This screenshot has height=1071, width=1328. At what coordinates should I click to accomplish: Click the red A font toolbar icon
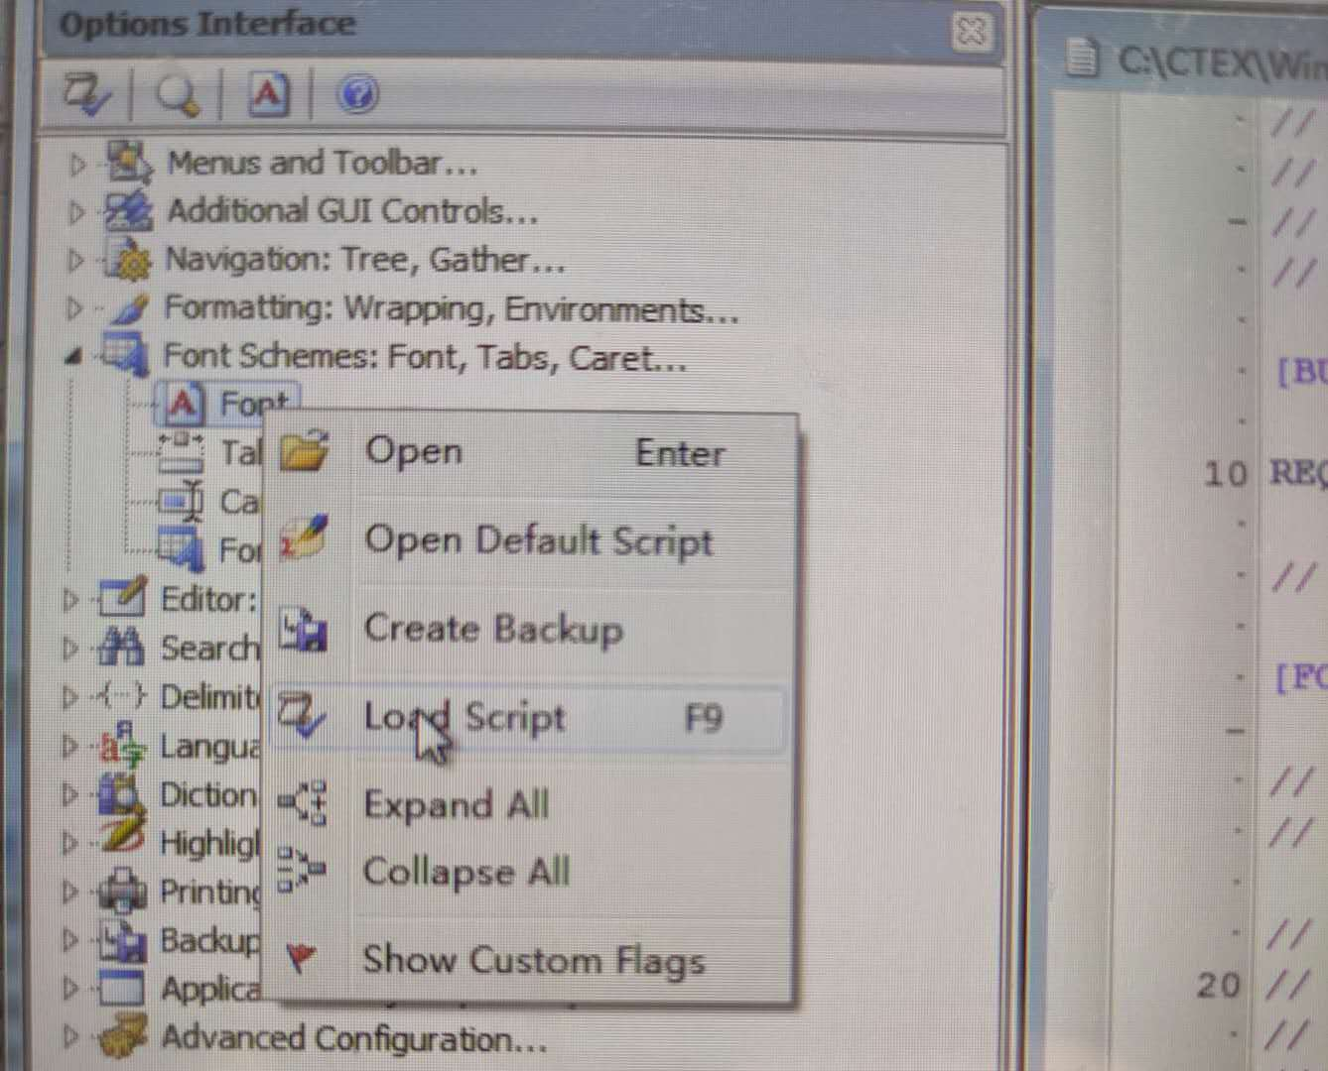click(x=267, y=95)
